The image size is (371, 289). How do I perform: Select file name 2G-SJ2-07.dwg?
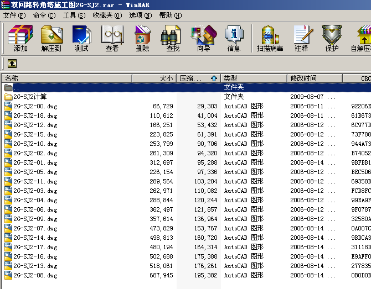click(35, 228)
